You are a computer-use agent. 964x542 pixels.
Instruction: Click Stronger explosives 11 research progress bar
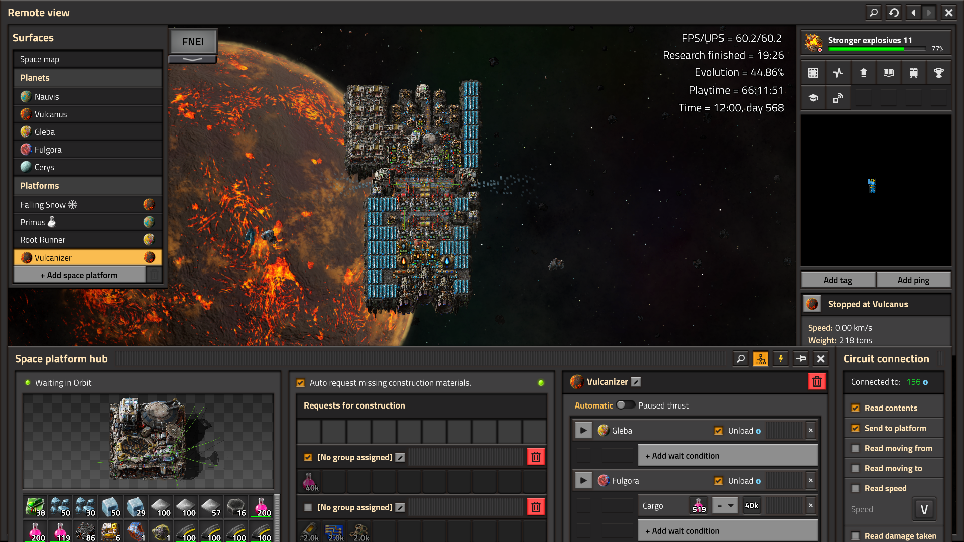click(x=877, y=49)
